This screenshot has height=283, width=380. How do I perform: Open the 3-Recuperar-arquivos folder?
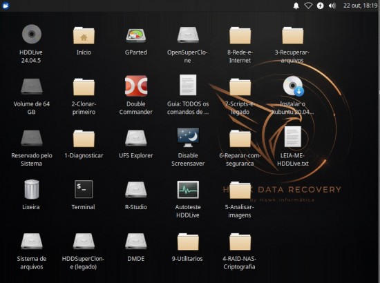pos(292,35)
